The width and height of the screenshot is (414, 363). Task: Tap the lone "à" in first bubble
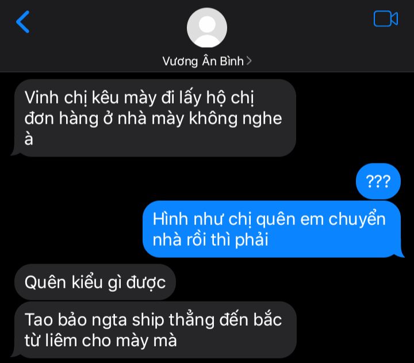[x=29, y=139]
